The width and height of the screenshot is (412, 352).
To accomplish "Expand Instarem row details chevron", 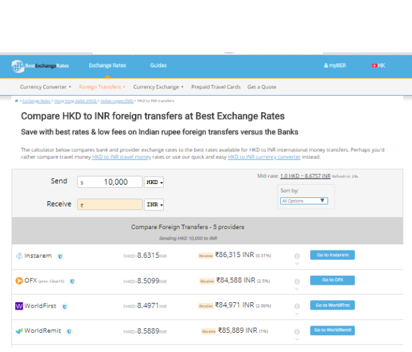I will tap(297, 264).
